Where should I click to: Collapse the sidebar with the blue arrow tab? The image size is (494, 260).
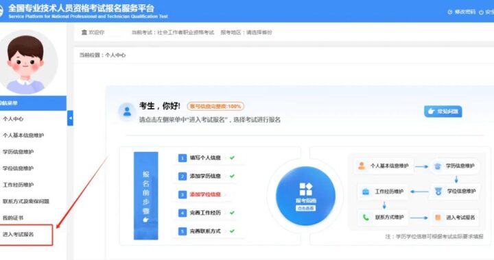click(x=70, y=118)
